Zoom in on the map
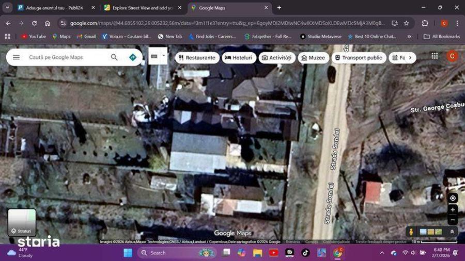465x261 pixels. [x=453, y=210]
